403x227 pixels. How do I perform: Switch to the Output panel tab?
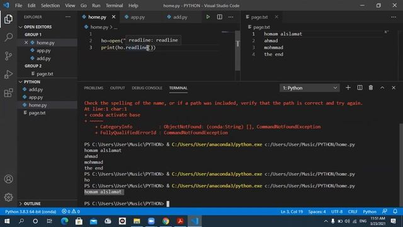[118, 88]
